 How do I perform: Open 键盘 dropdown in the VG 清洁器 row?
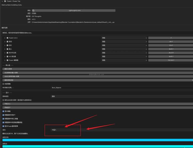pos(124,57)
